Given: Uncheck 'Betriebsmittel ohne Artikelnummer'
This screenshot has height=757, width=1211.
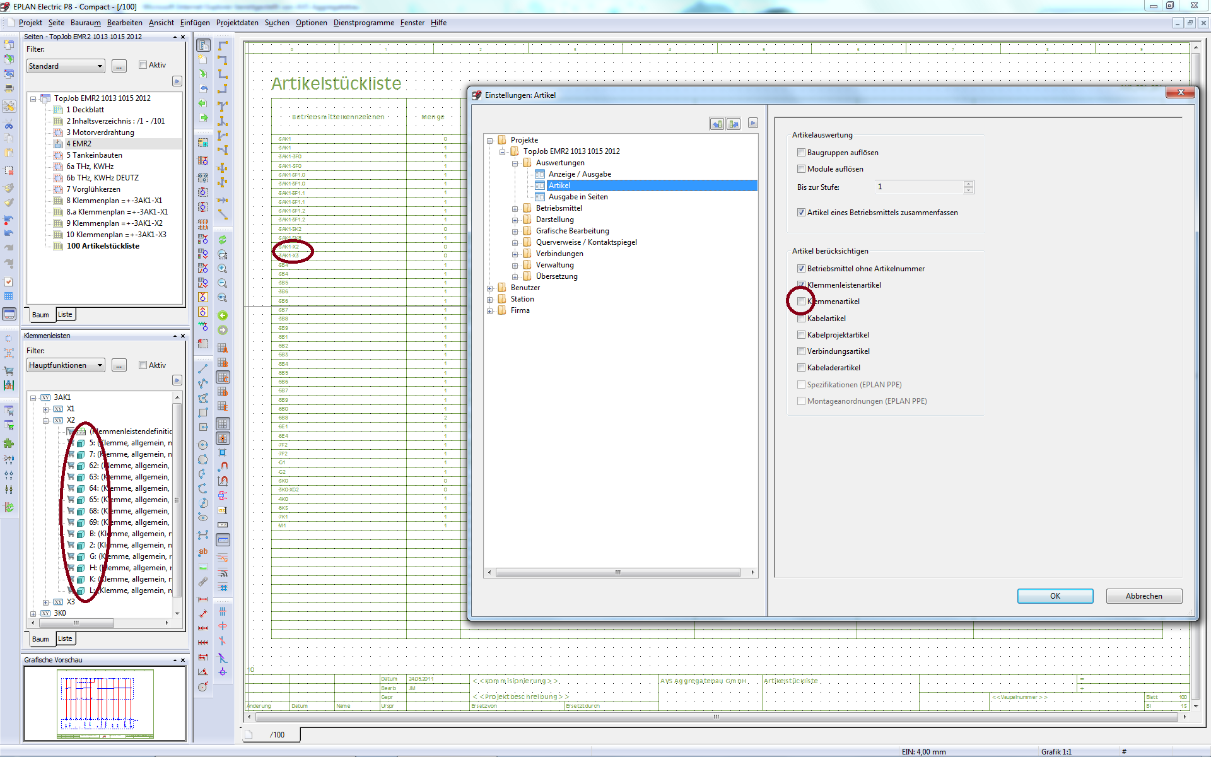Looking at the screenshot, I should click(801, 269).
